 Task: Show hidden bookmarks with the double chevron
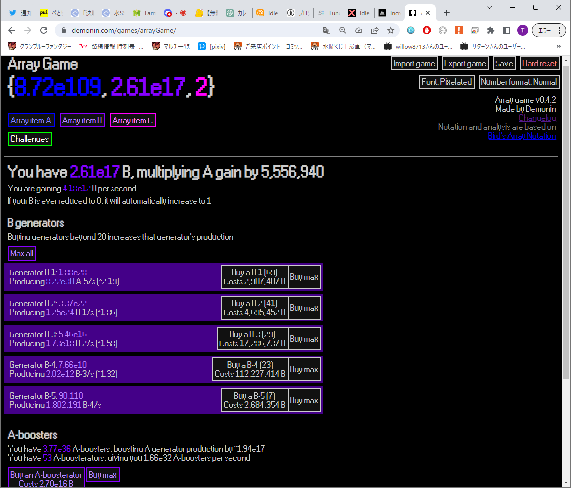(x=559, y=46)
